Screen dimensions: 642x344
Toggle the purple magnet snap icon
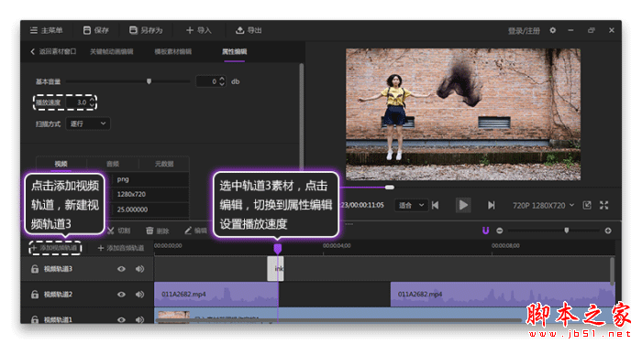485,231
